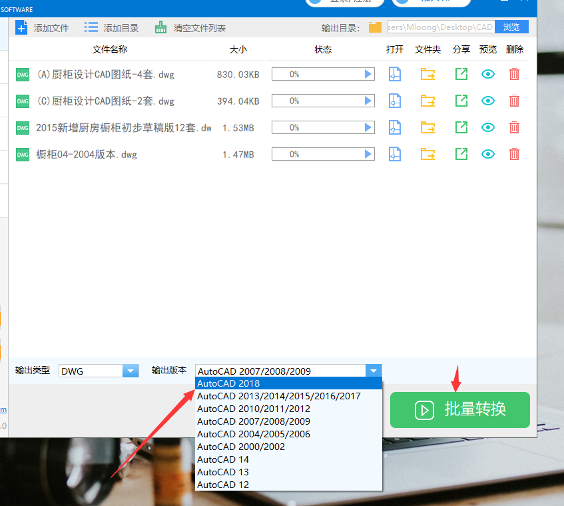Click progress bar of 橱柜04-2004版本.dwg
This screenshot has height=506, width=564.
pyautogui.click(x=323, y=154)
